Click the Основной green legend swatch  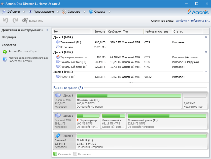click(55, 154)
